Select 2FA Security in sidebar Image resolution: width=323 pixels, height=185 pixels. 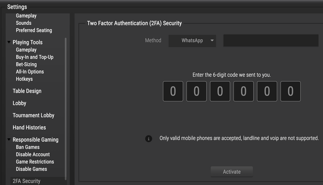coord(37,181)
